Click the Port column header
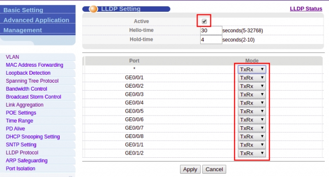 pos(134,61)
